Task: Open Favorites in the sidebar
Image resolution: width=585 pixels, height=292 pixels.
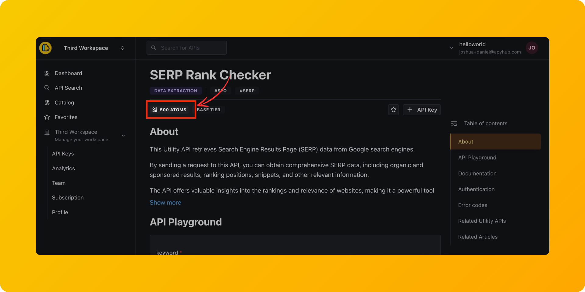Action: (66, 117)
